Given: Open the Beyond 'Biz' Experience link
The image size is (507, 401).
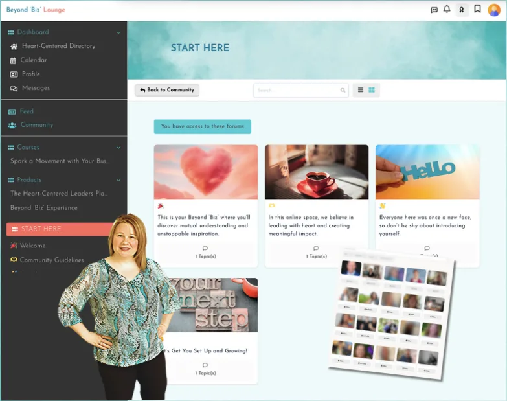Looking at the screenshot, I should coord(44,208).
